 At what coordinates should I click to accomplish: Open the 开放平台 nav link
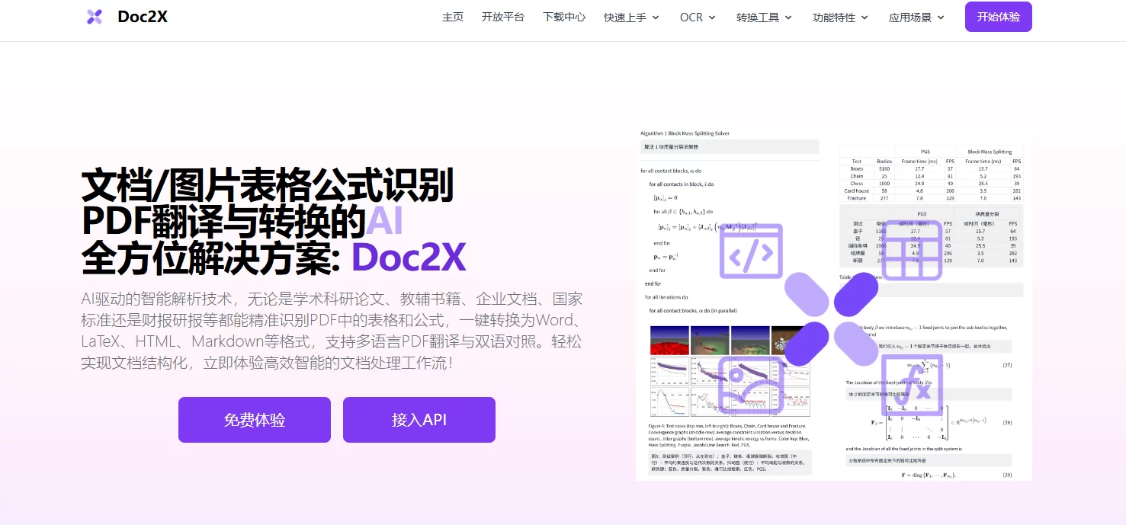[x=503, y=17]
